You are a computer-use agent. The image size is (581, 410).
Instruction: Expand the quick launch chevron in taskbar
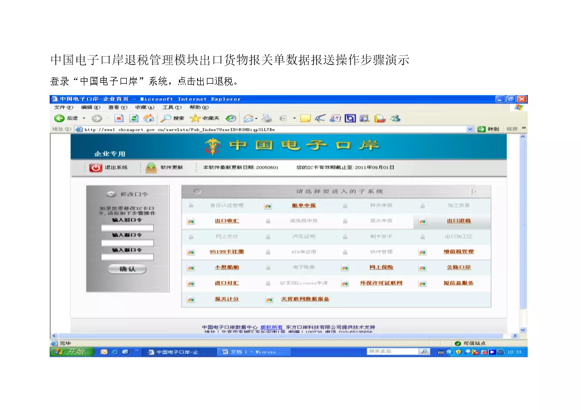tap(137, 350)
